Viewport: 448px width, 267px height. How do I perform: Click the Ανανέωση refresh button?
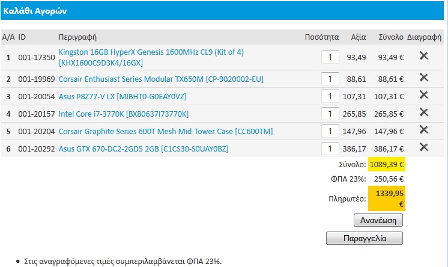pyautogui.click(x=378, y=220)
